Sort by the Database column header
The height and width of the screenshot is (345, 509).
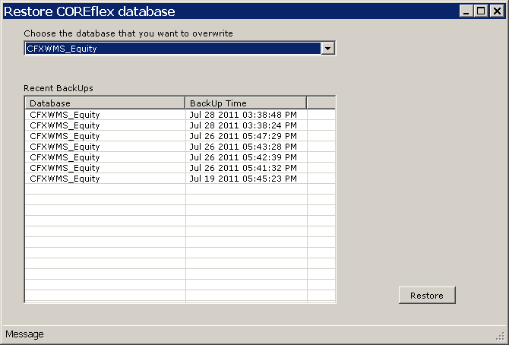coord(105,103)
